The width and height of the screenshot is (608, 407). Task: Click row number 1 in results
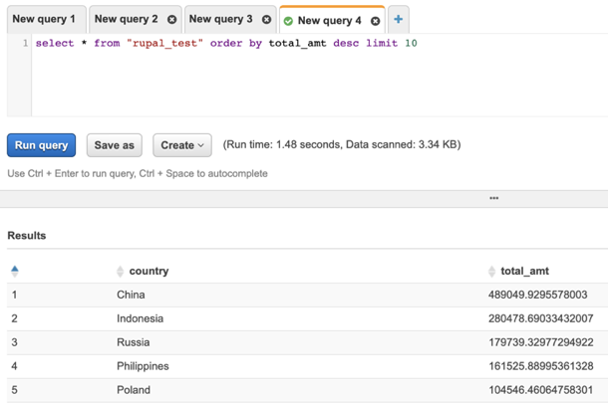14,295
